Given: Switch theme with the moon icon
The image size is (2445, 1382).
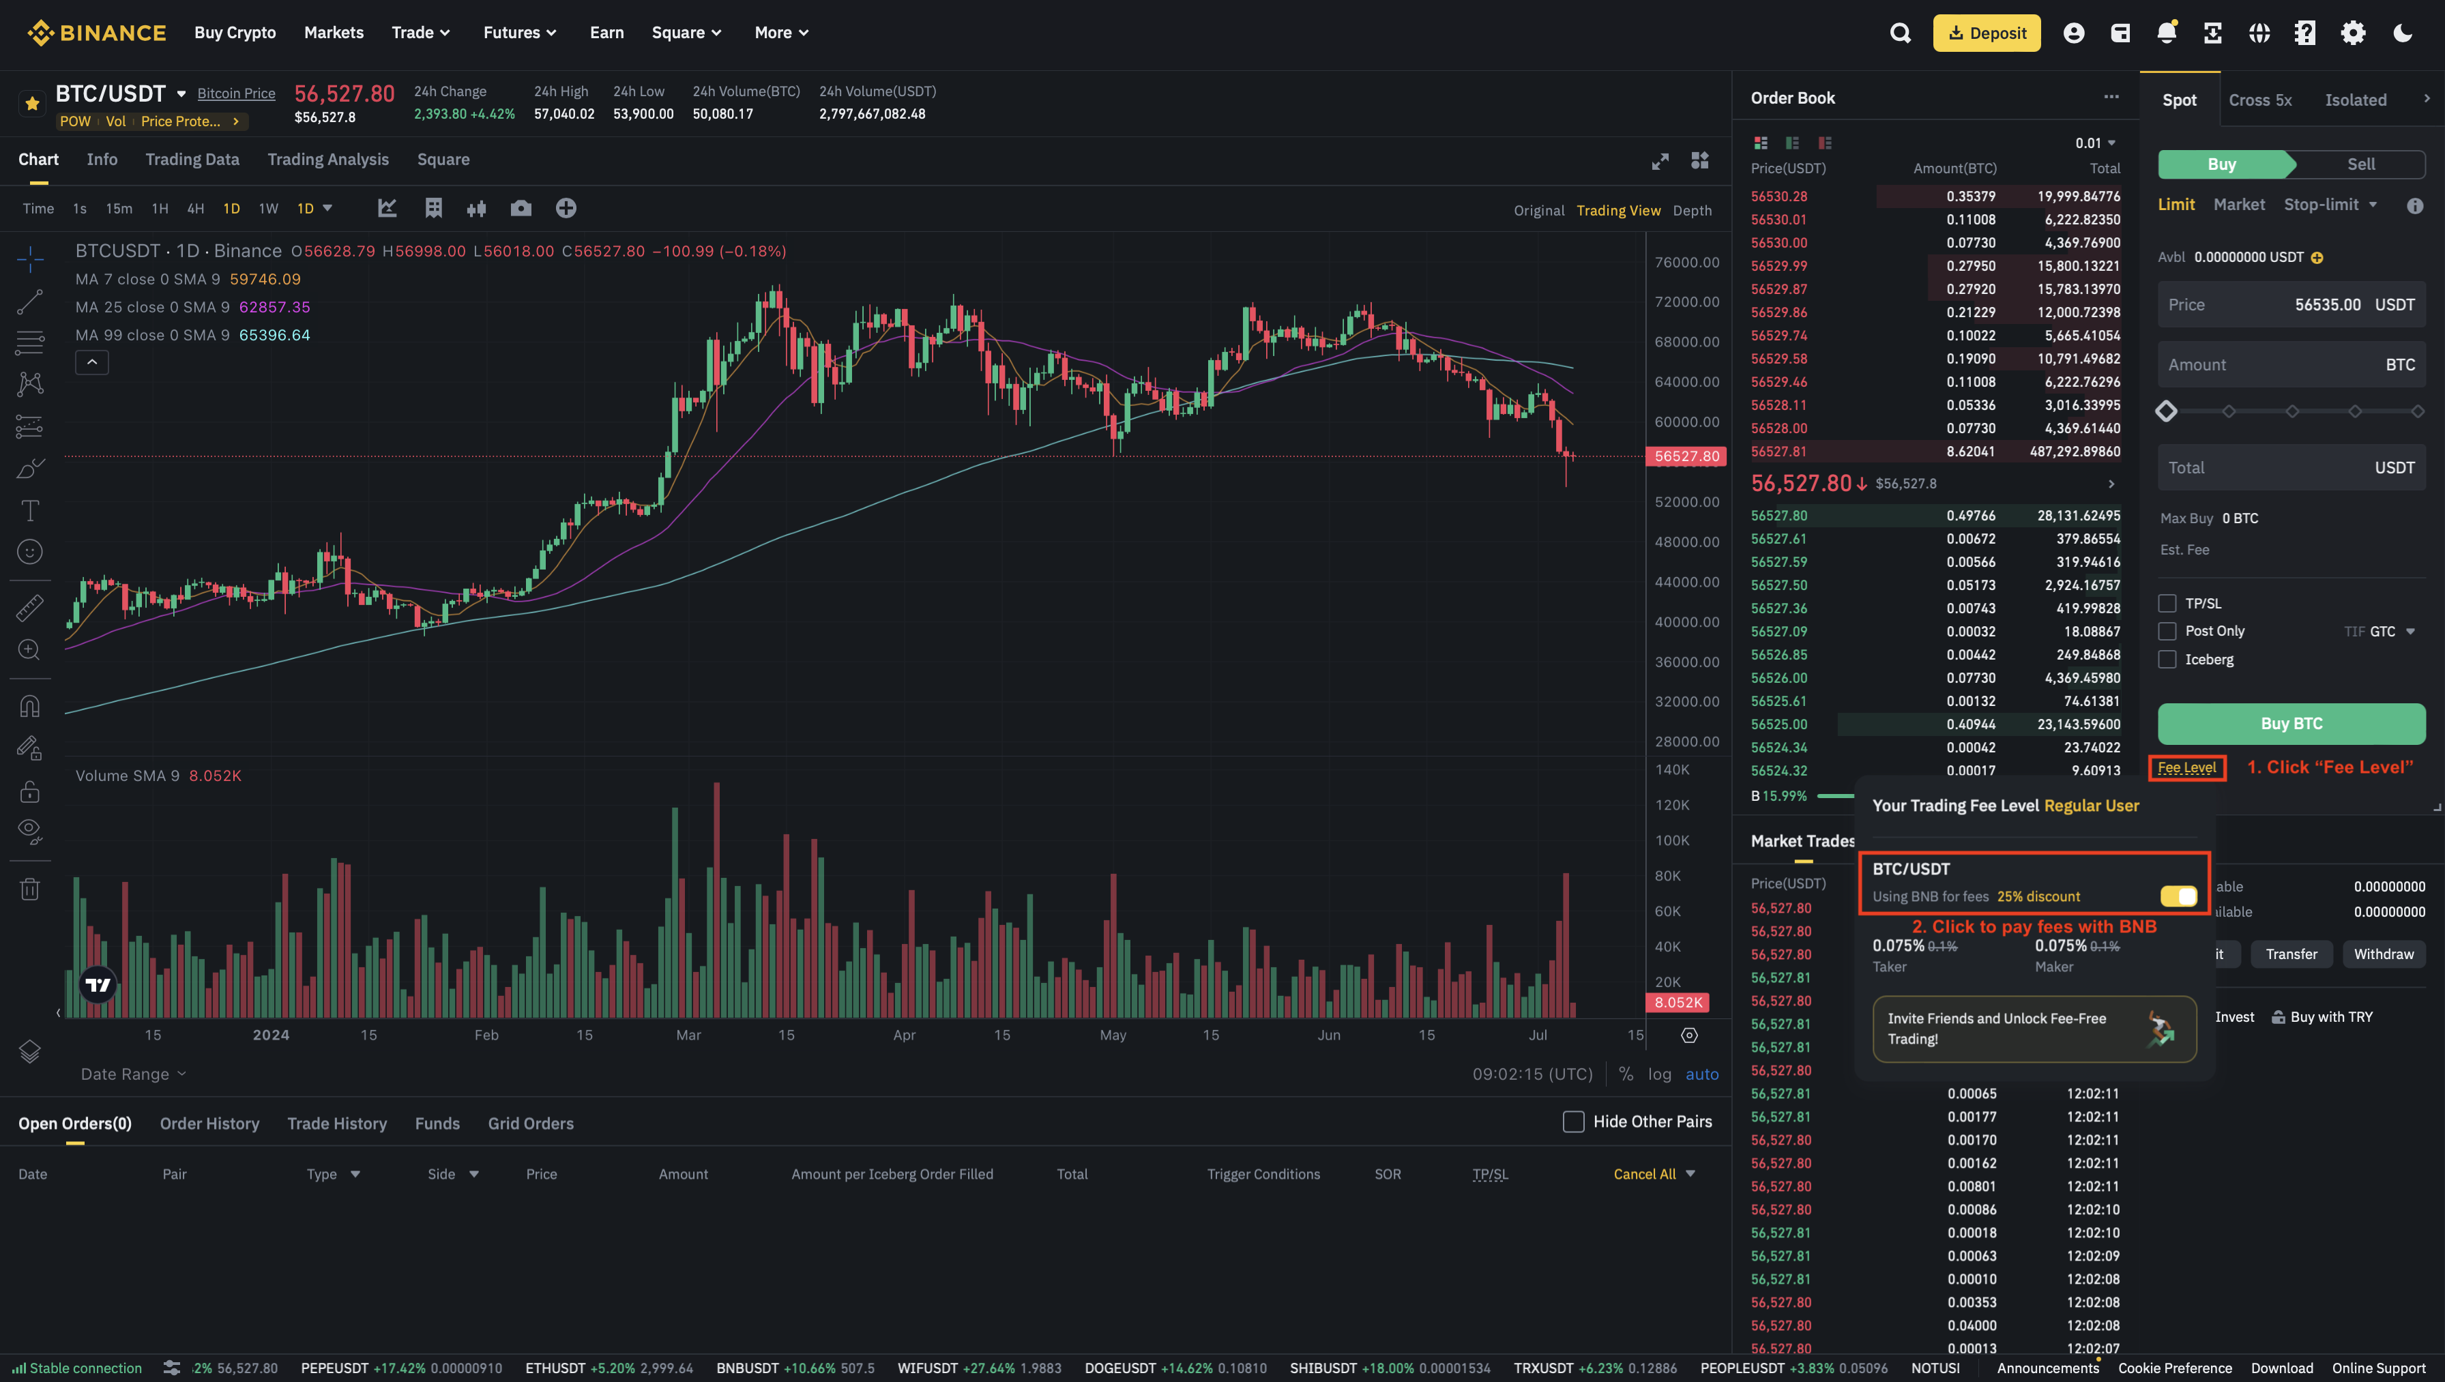Looking at the screenshot, I should (x=2402, y=33).
